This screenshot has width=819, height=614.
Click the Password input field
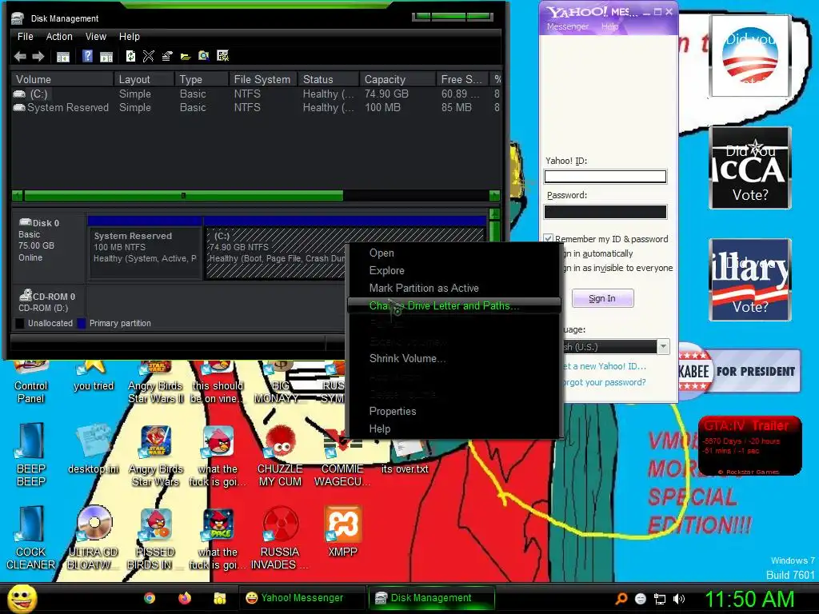pyautogui.click(x=605, y=211)
